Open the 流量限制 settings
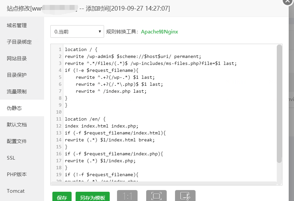 pos(17,92)
